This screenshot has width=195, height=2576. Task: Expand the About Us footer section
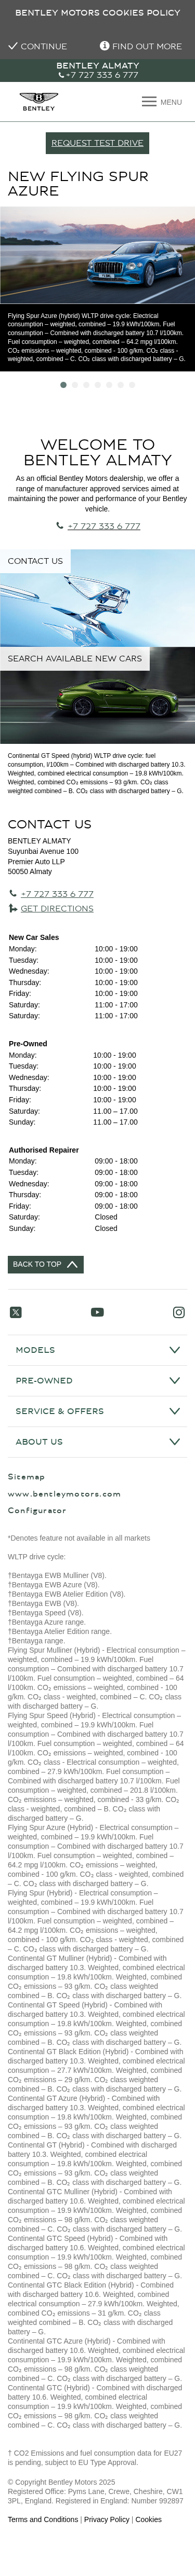click(97, 1441)
